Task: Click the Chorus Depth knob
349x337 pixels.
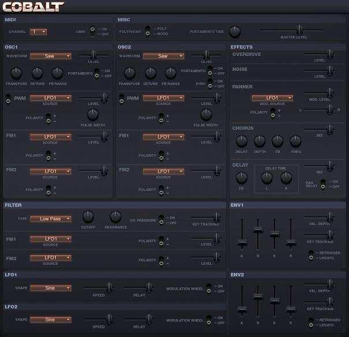Action: pos(259,141)
